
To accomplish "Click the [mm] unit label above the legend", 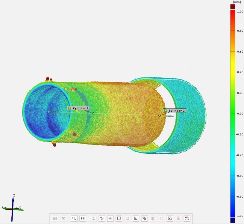I will (x=237, y=2).
